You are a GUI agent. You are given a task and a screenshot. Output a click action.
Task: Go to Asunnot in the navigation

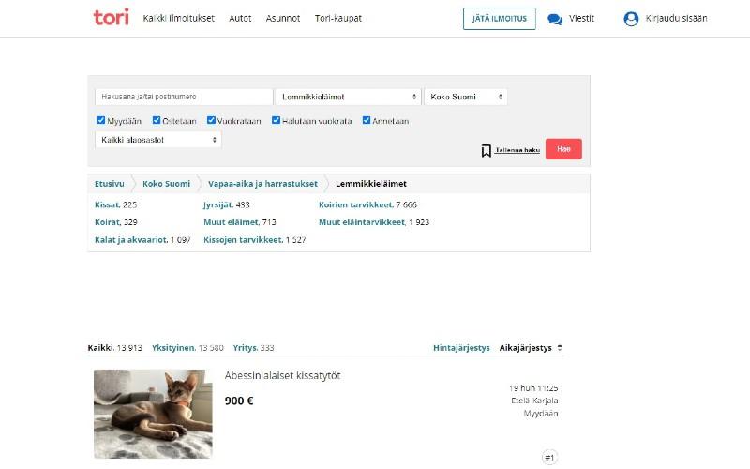[283, 19]
